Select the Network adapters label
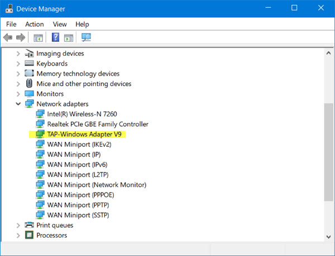The image size is (335, 256). (x=63, y=104)
